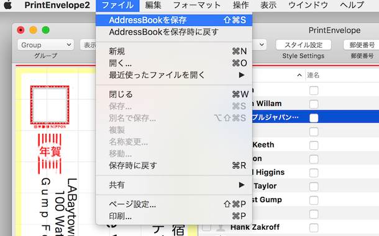The width and height of the screenshot is (379, 236).
Task: Check 連名 box for Higgins row
Action: tap(314, 173)
